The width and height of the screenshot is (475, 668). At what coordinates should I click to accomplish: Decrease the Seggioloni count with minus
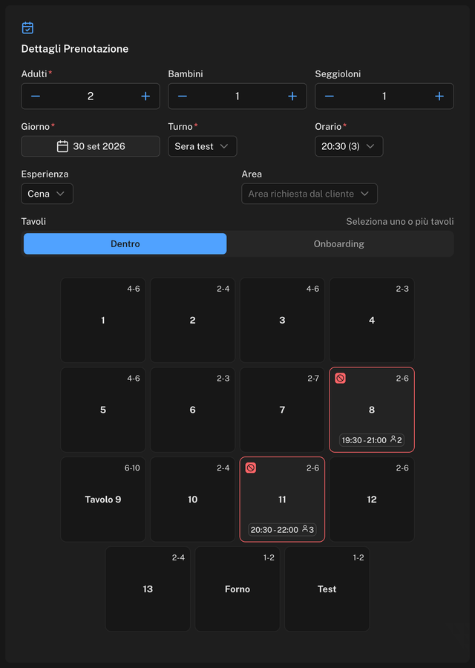(x=330, y=96)
